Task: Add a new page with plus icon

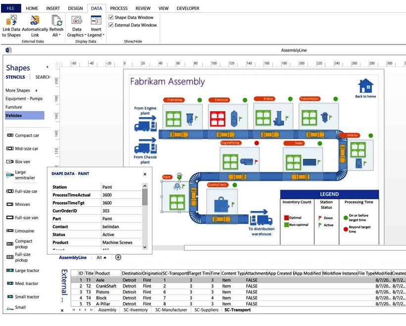Action: [118, 257]
